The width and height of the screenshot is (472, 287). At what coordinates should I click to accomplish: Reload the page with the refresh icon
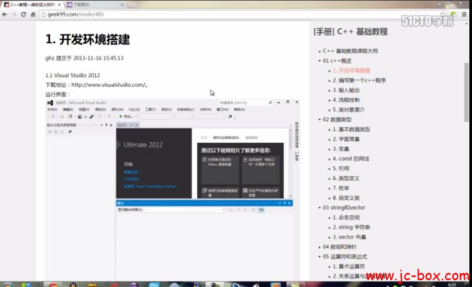pyautogui.click(x=24, y=14)
